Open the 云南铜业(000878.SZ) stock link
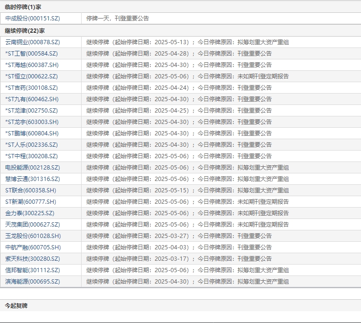 tap(33, 42)
